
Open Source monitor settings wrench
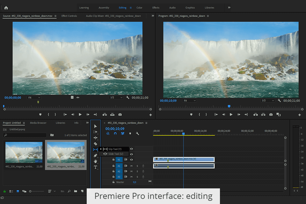pos(127,98)
